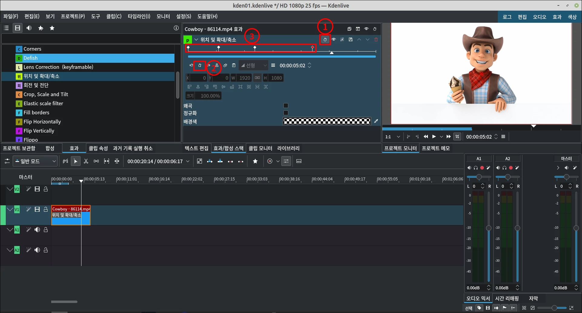Viewport: 582px width, 313px height.
Task: Save effect preset icon in effect header
Action: tap(351, 40)
